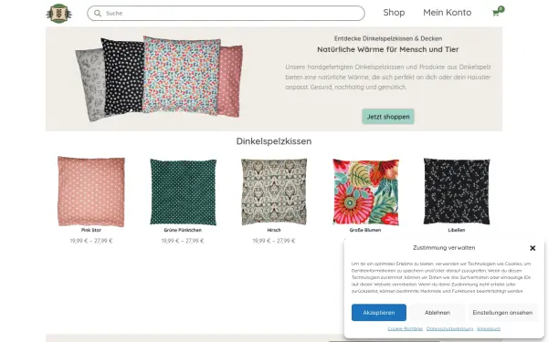The height and width of the screenshot is (342, 548).
Task: Select the Grüne Pünktchen pillow image
Action: click(183, 192)
